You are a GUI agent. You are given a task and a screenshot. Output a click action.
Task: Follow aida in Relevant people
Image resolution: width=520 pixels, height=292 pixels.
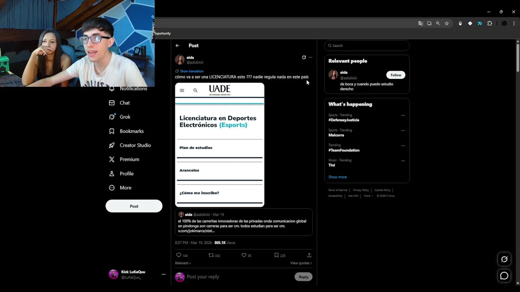coord(396,75)
